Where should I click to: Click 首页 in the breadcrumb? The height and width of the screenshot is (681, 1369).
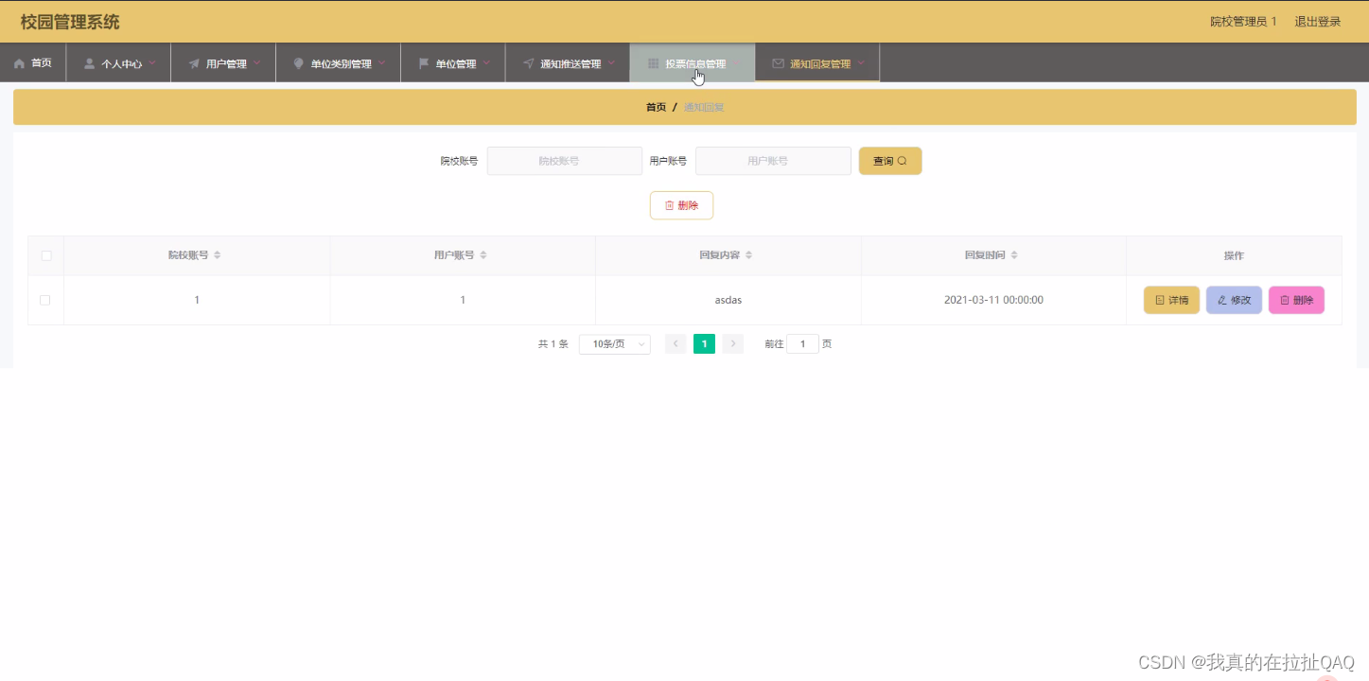(656, 108)
